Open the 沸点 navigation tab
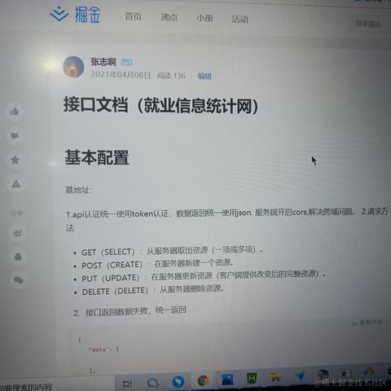The image size is (391, 391). 169,17
